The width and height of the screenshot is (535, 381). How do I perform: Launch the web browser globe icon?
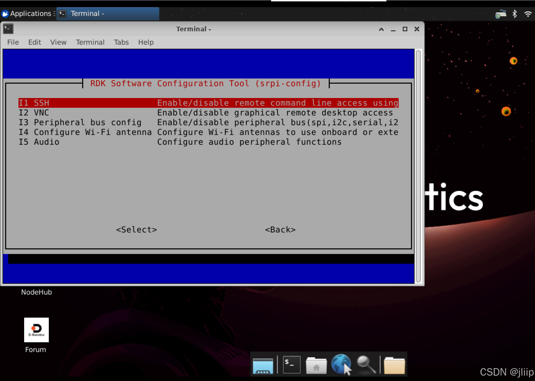(341, 364)
